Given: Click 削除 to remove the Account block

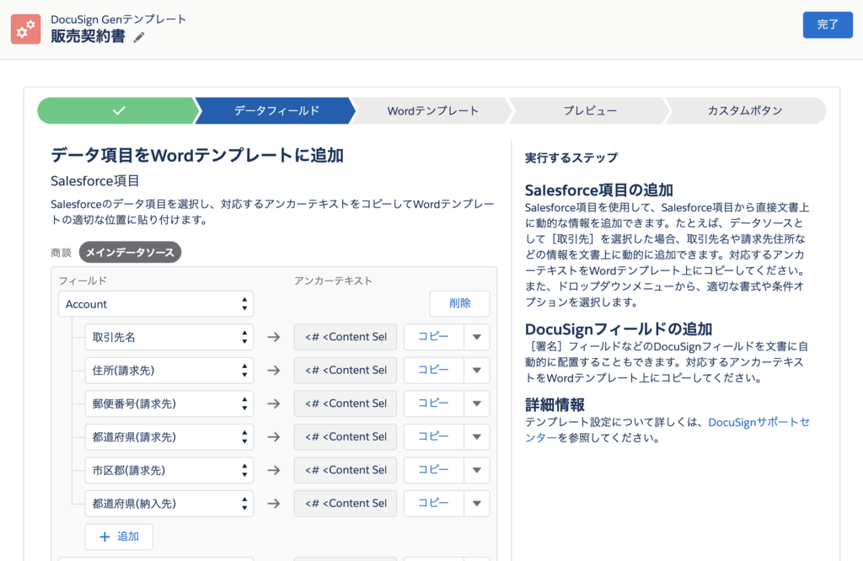Looking at the screenshot, I should click(459, 303).
